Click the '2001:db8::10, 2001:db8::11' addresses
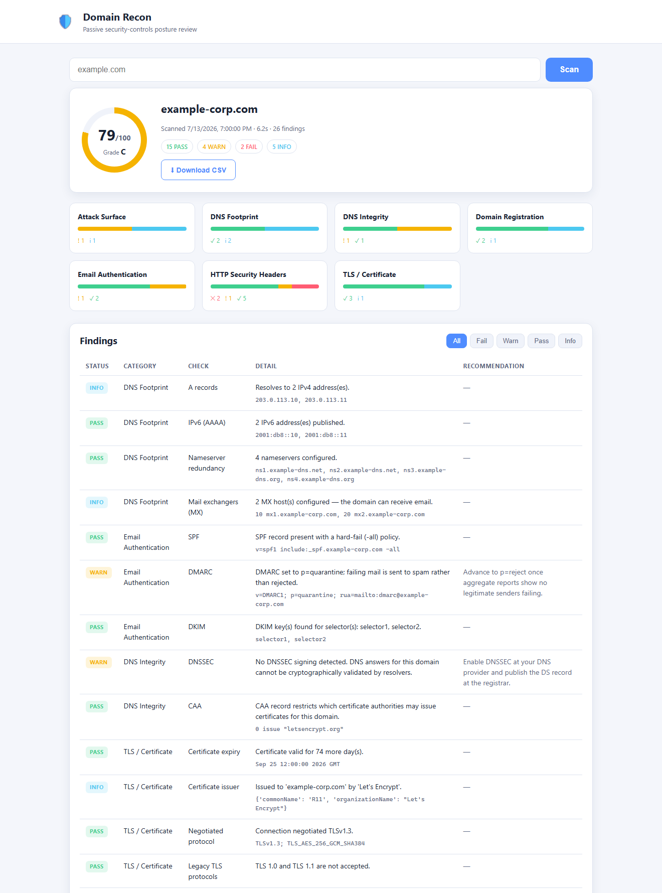 (x=301, y=435)
